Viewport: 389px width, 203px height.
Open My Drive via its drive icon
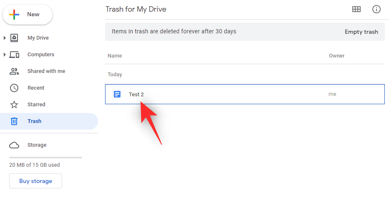point(14,38)
